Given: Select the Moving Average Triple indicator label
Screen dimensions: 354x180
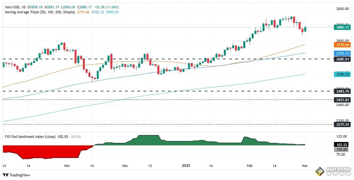Looking at the screenshot, I should pos(40,12).
